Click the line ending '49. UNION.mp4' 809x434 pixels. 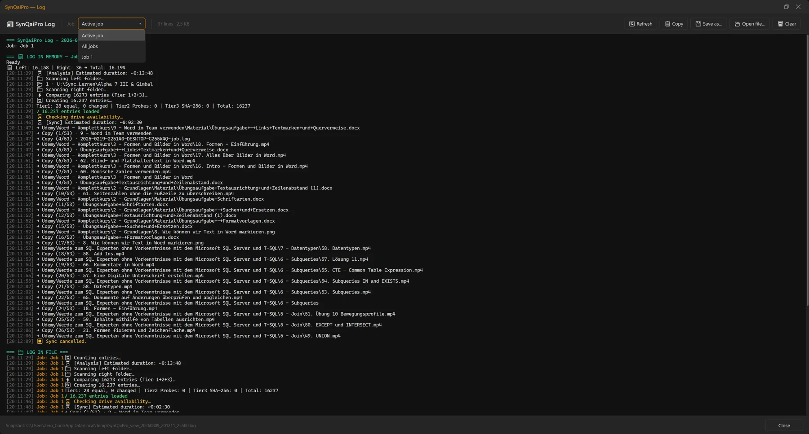[x=173, y=336]
